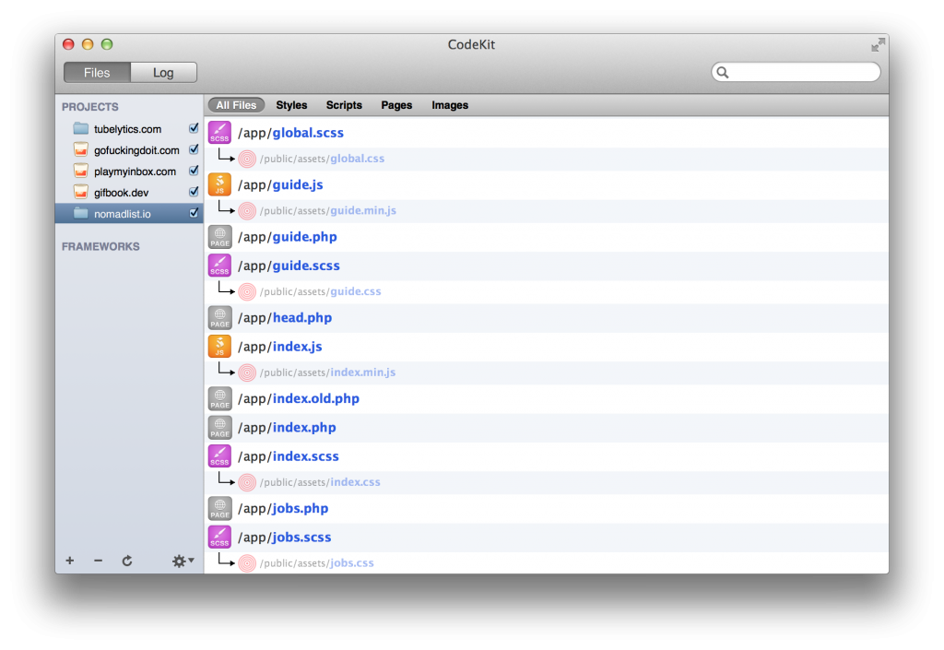Click the output icon for guide.min.js
The image size is (944, 650).
click(x=246, y=210)
